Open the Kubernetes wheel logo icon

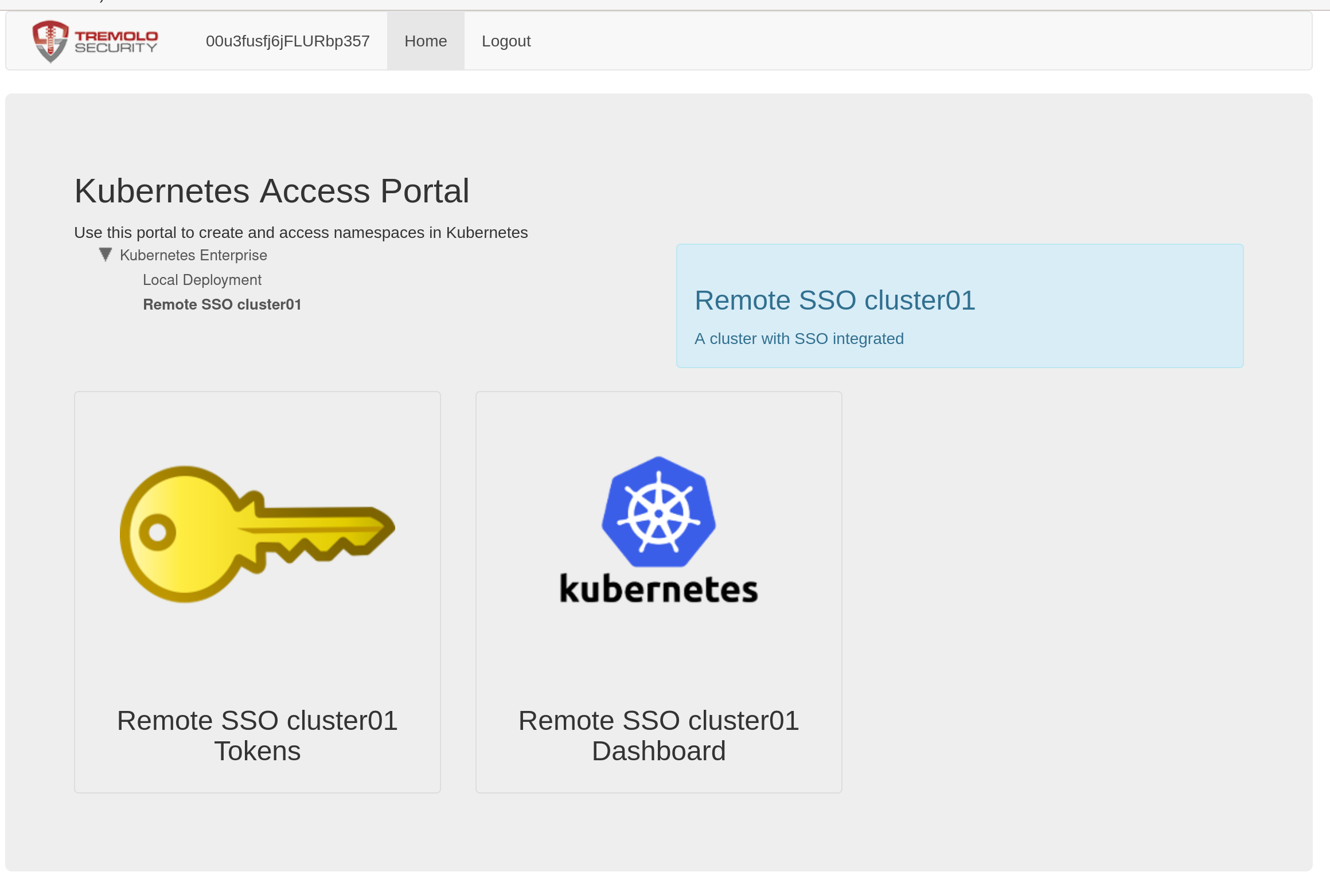(x=658, y=530)
